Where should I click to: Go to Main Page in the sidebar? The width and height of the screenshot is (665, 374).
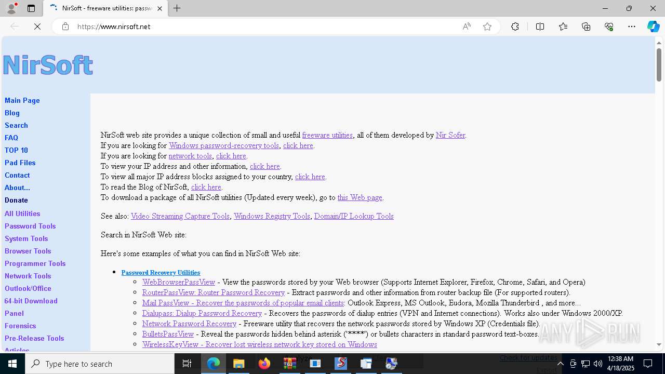pyautogui.click(x=22, y=100)
